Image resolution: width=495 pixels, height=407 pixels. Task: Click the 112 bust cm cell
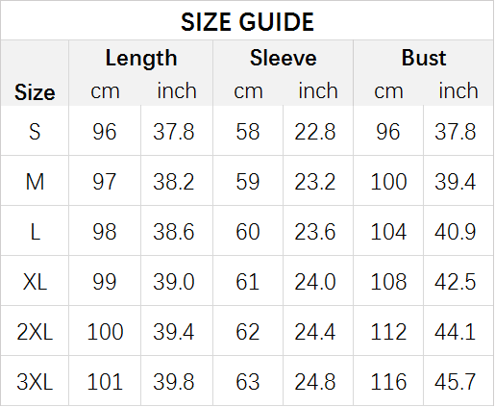388,332
